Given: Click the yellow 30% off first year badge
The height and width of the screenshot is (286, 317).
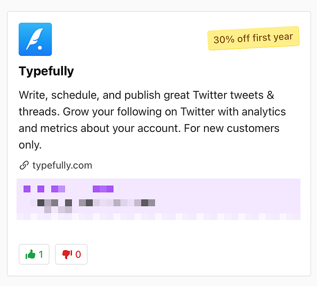Looking at the screenshot, I should pos(253,38).
